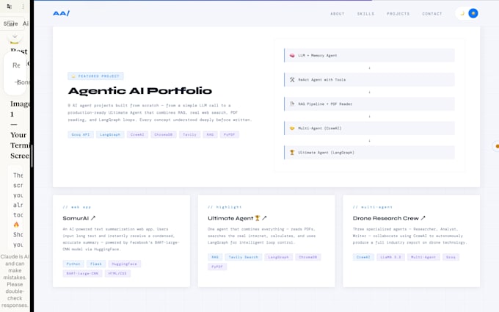
Task: Click the brain icon on LLM + Memory Agent
Action: [x=292, y=55]
